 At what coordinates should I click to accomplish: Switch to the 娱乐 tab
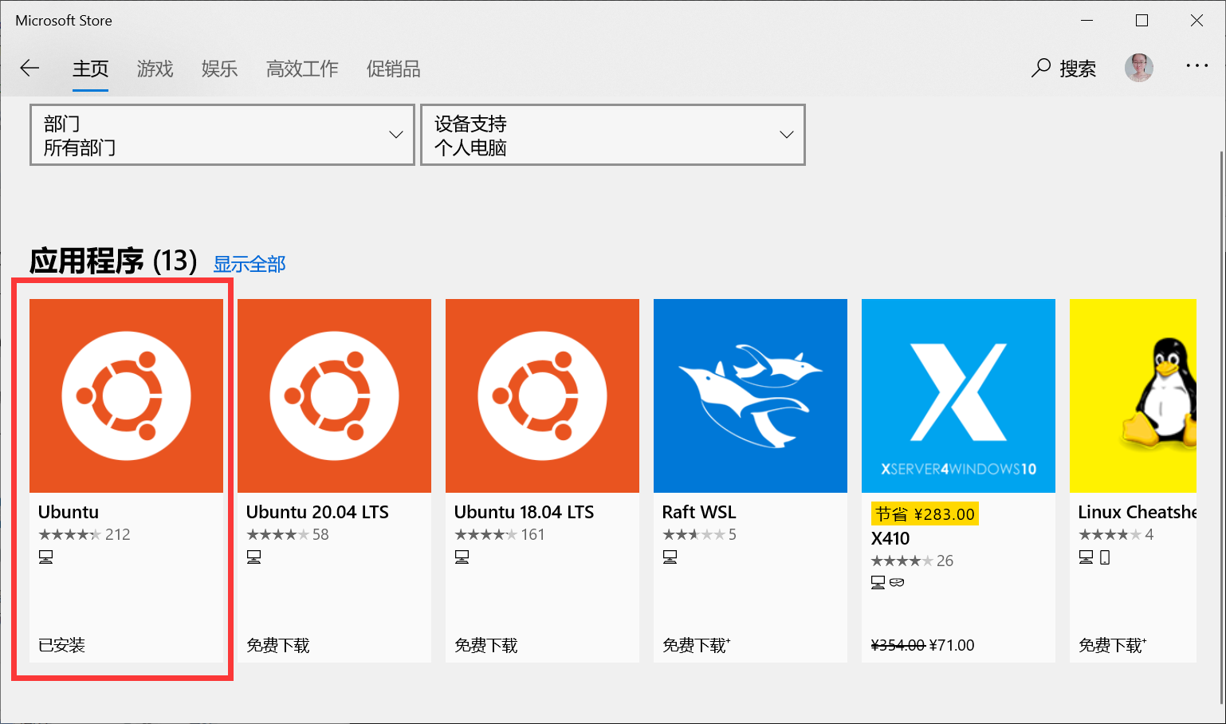(x=219, y=69)
